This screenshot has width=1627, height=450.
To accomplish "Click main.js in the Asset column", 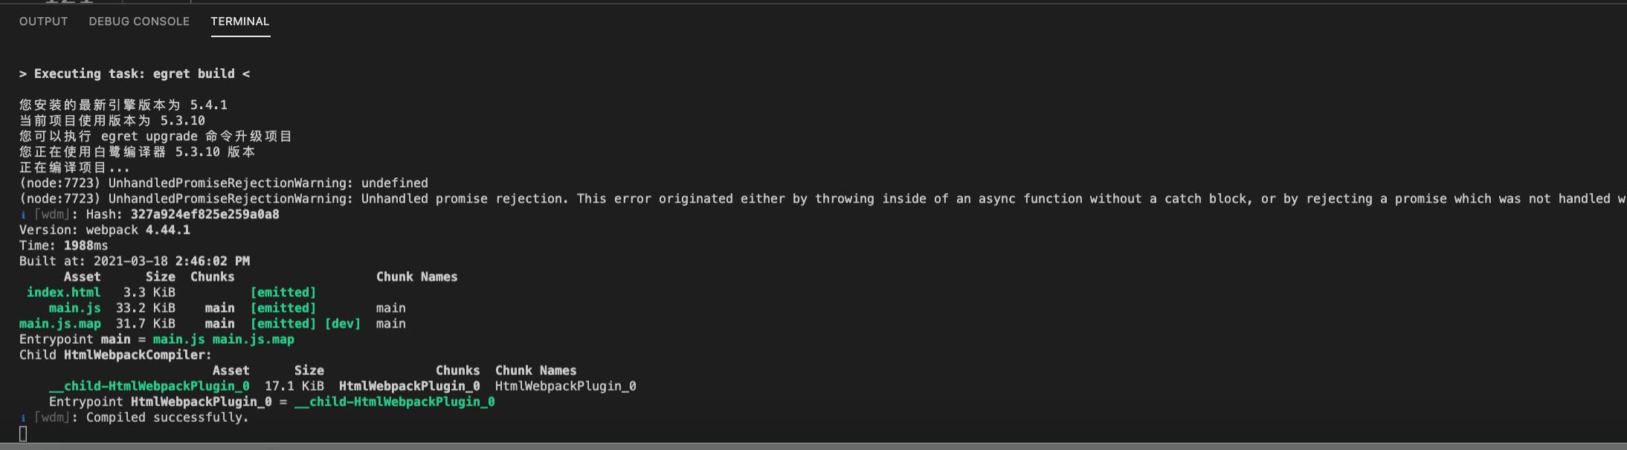I will 74,308.
